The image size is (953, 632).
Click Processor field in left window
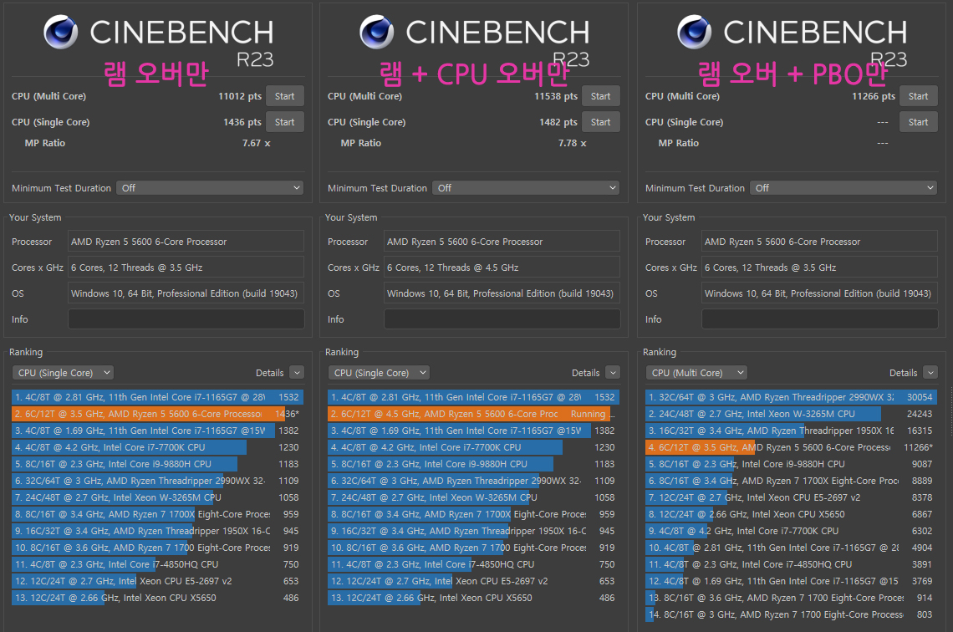click(x=186, y=242)
